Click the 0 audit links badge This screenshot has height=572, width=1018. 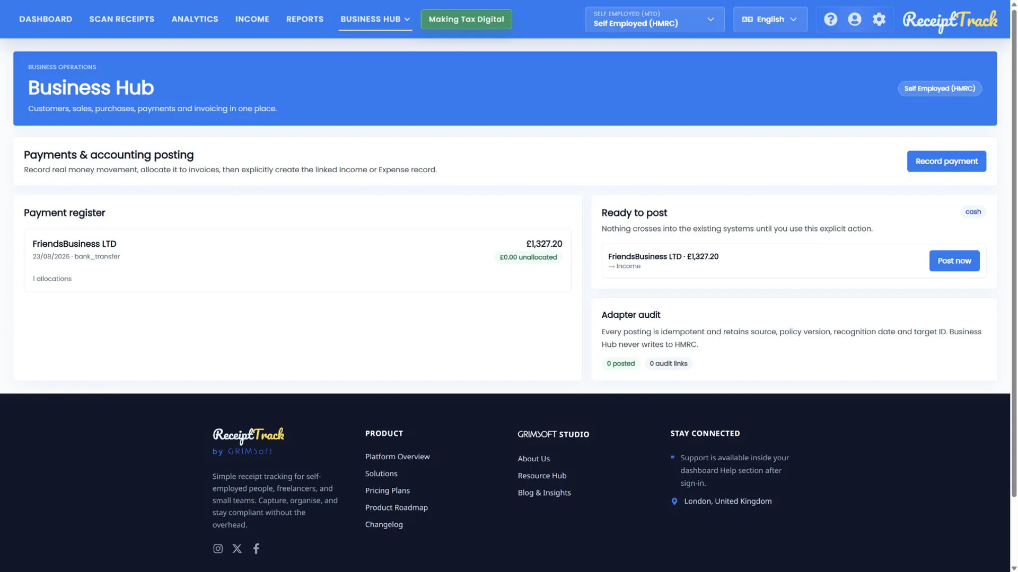tap(668, 363)
